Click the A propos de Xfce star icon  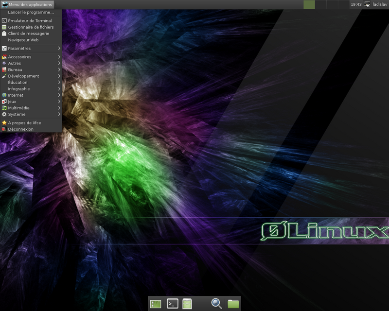pyautogui.click(x=4, y=123)
